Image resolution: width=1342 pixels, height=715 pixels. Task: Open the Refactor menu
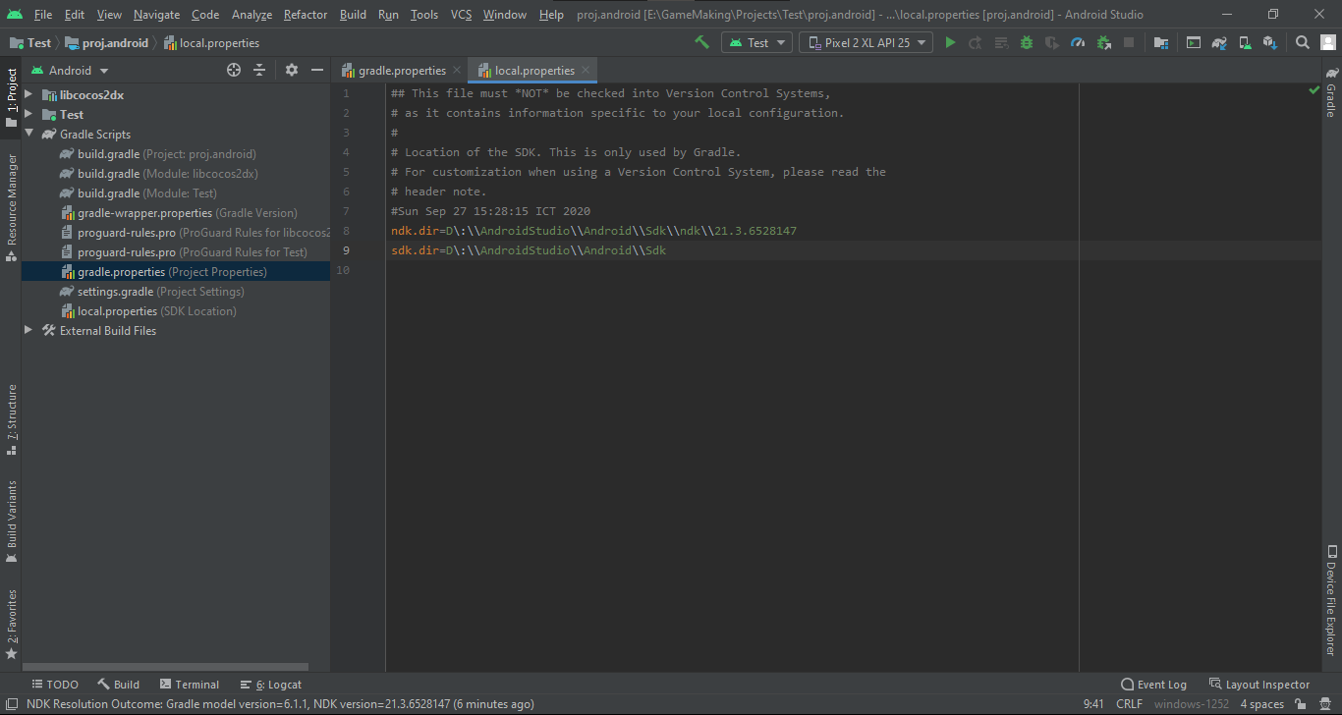click(306, 15)
